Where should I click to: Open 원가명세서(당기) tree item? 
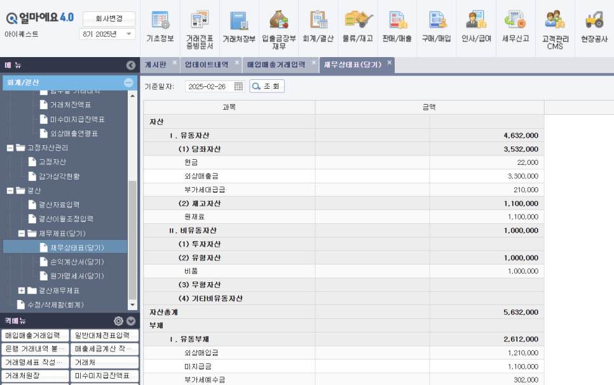pyautogui.click(x=77, y=276)
